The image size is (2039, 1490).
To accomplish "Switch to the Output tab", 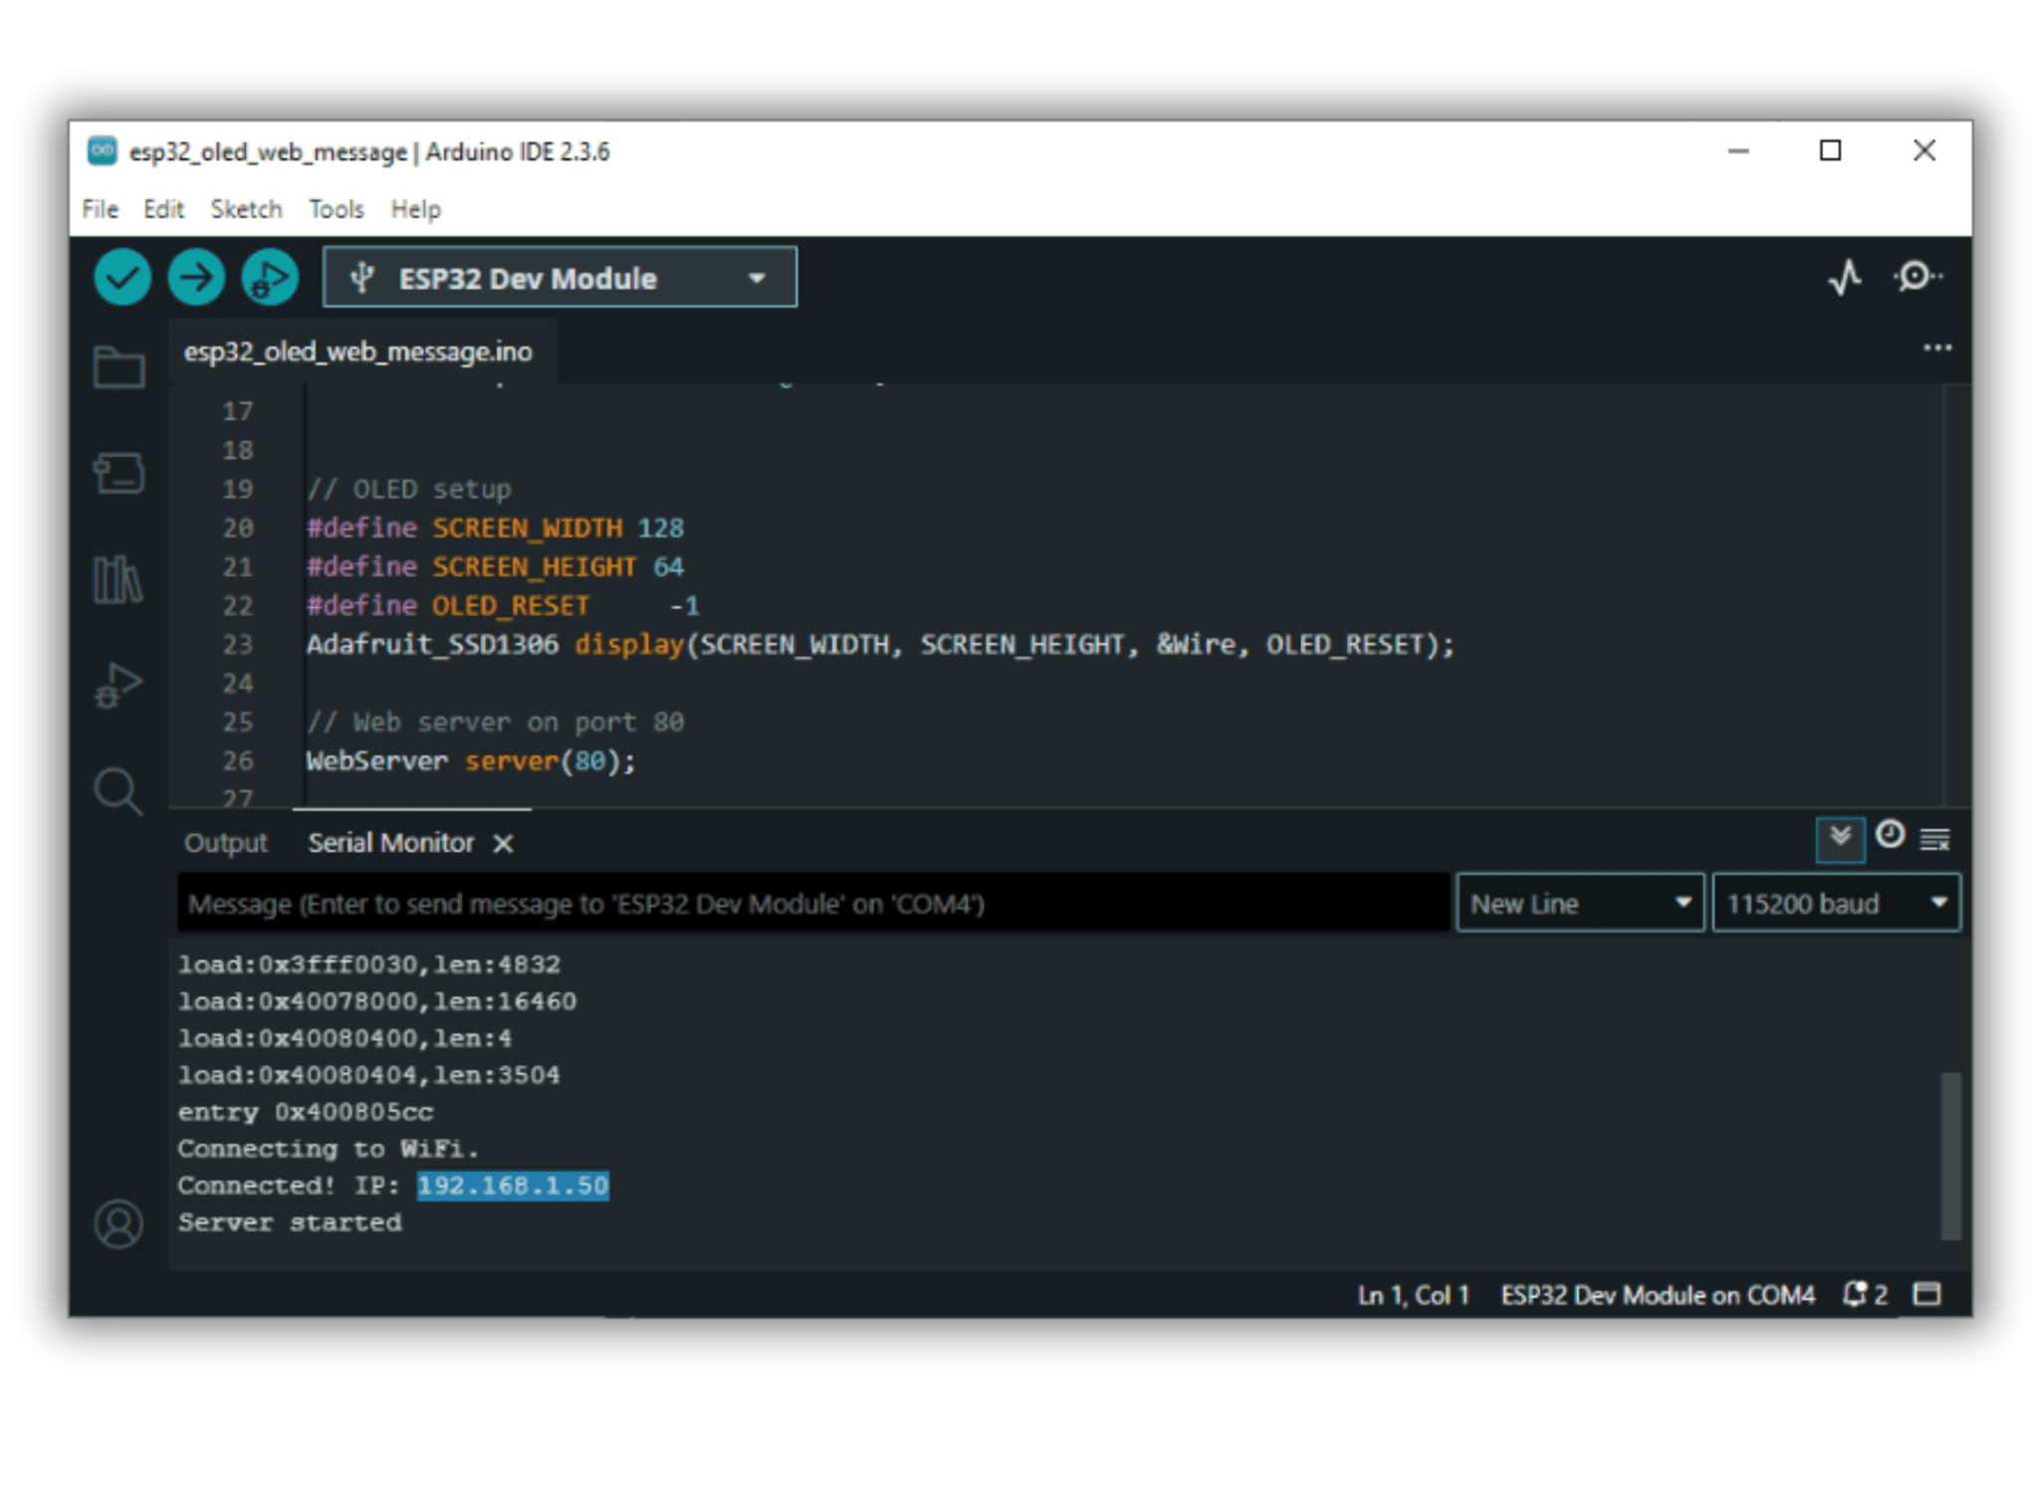I will tap(226, 843).
